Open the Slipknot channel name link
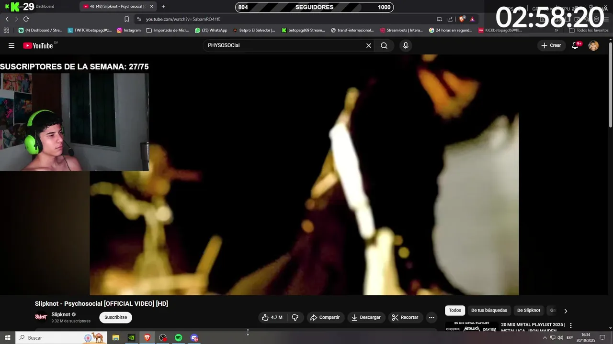613x344 pixels. [x=61, y=314]
